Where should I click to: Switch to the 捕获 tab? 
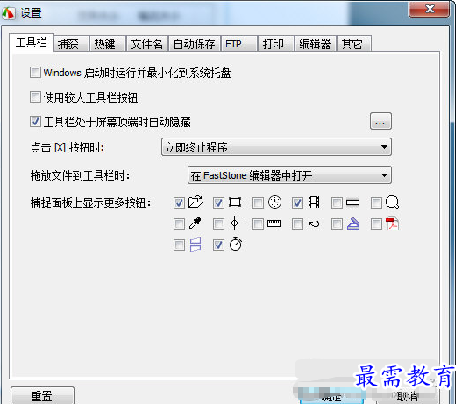point(71,44)
